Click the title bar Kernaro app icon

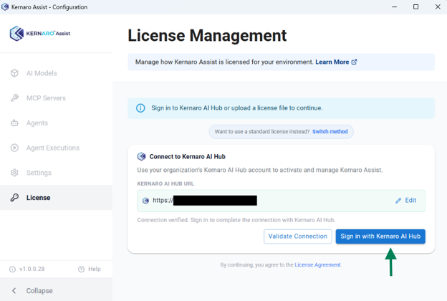pos(5,7)
